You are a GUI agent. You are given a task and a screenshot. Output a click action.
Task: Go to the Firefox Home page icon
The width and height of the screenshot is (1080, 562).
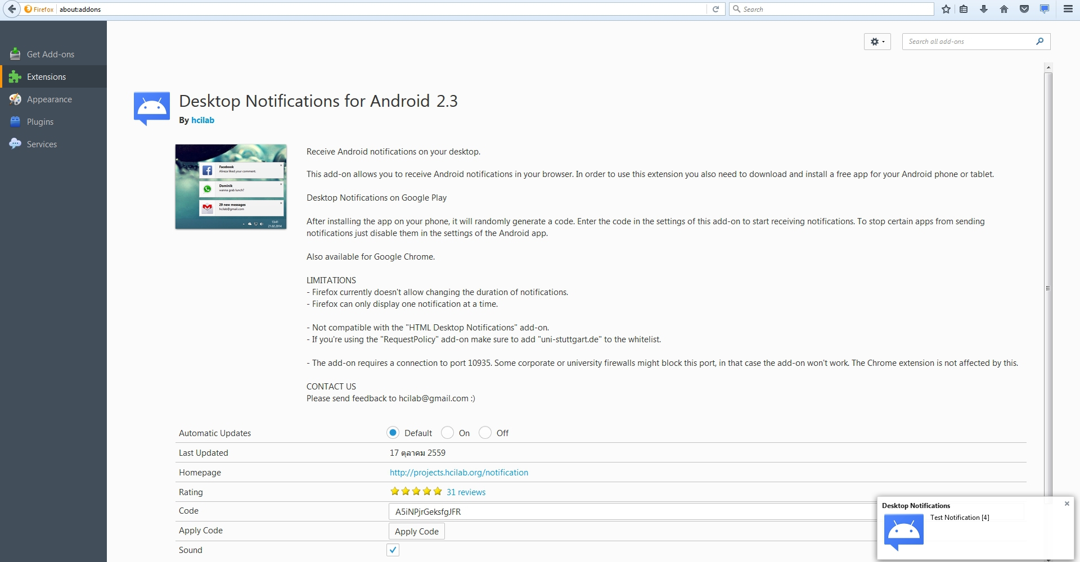(1004, 9)
